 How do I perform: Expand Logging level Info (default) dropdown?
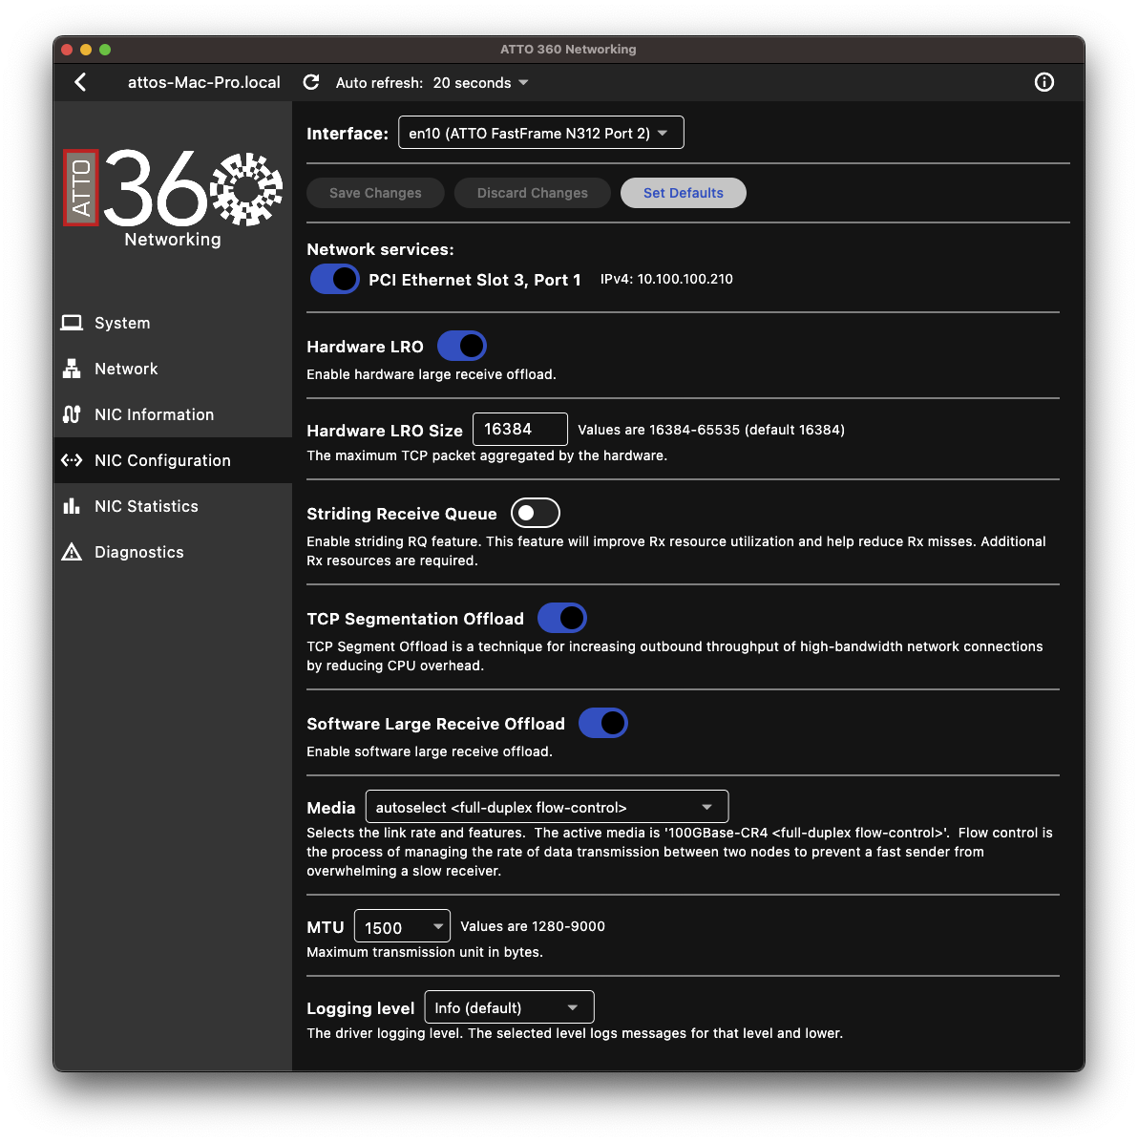[509, 1007]
